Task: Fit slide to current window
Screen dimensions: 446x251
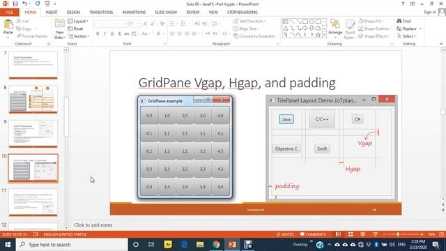Action: [441, 234]
